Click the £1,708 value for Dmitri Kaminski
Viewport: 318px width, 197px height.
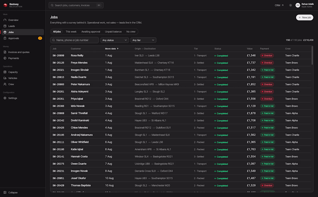click(251, 120)
